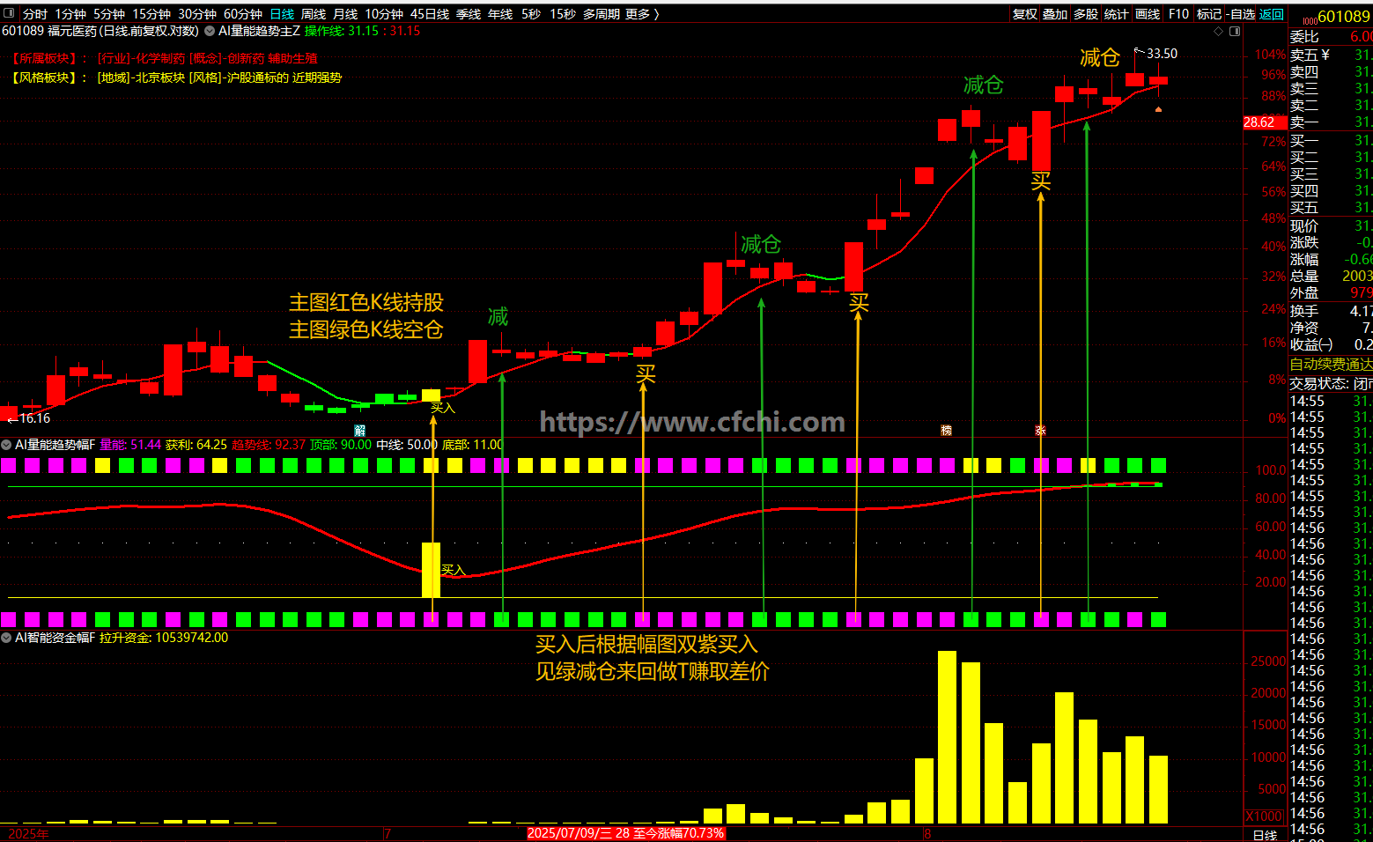
Task: Click the 榜 event marker on the chart
Action: click(x=946, y=431)
